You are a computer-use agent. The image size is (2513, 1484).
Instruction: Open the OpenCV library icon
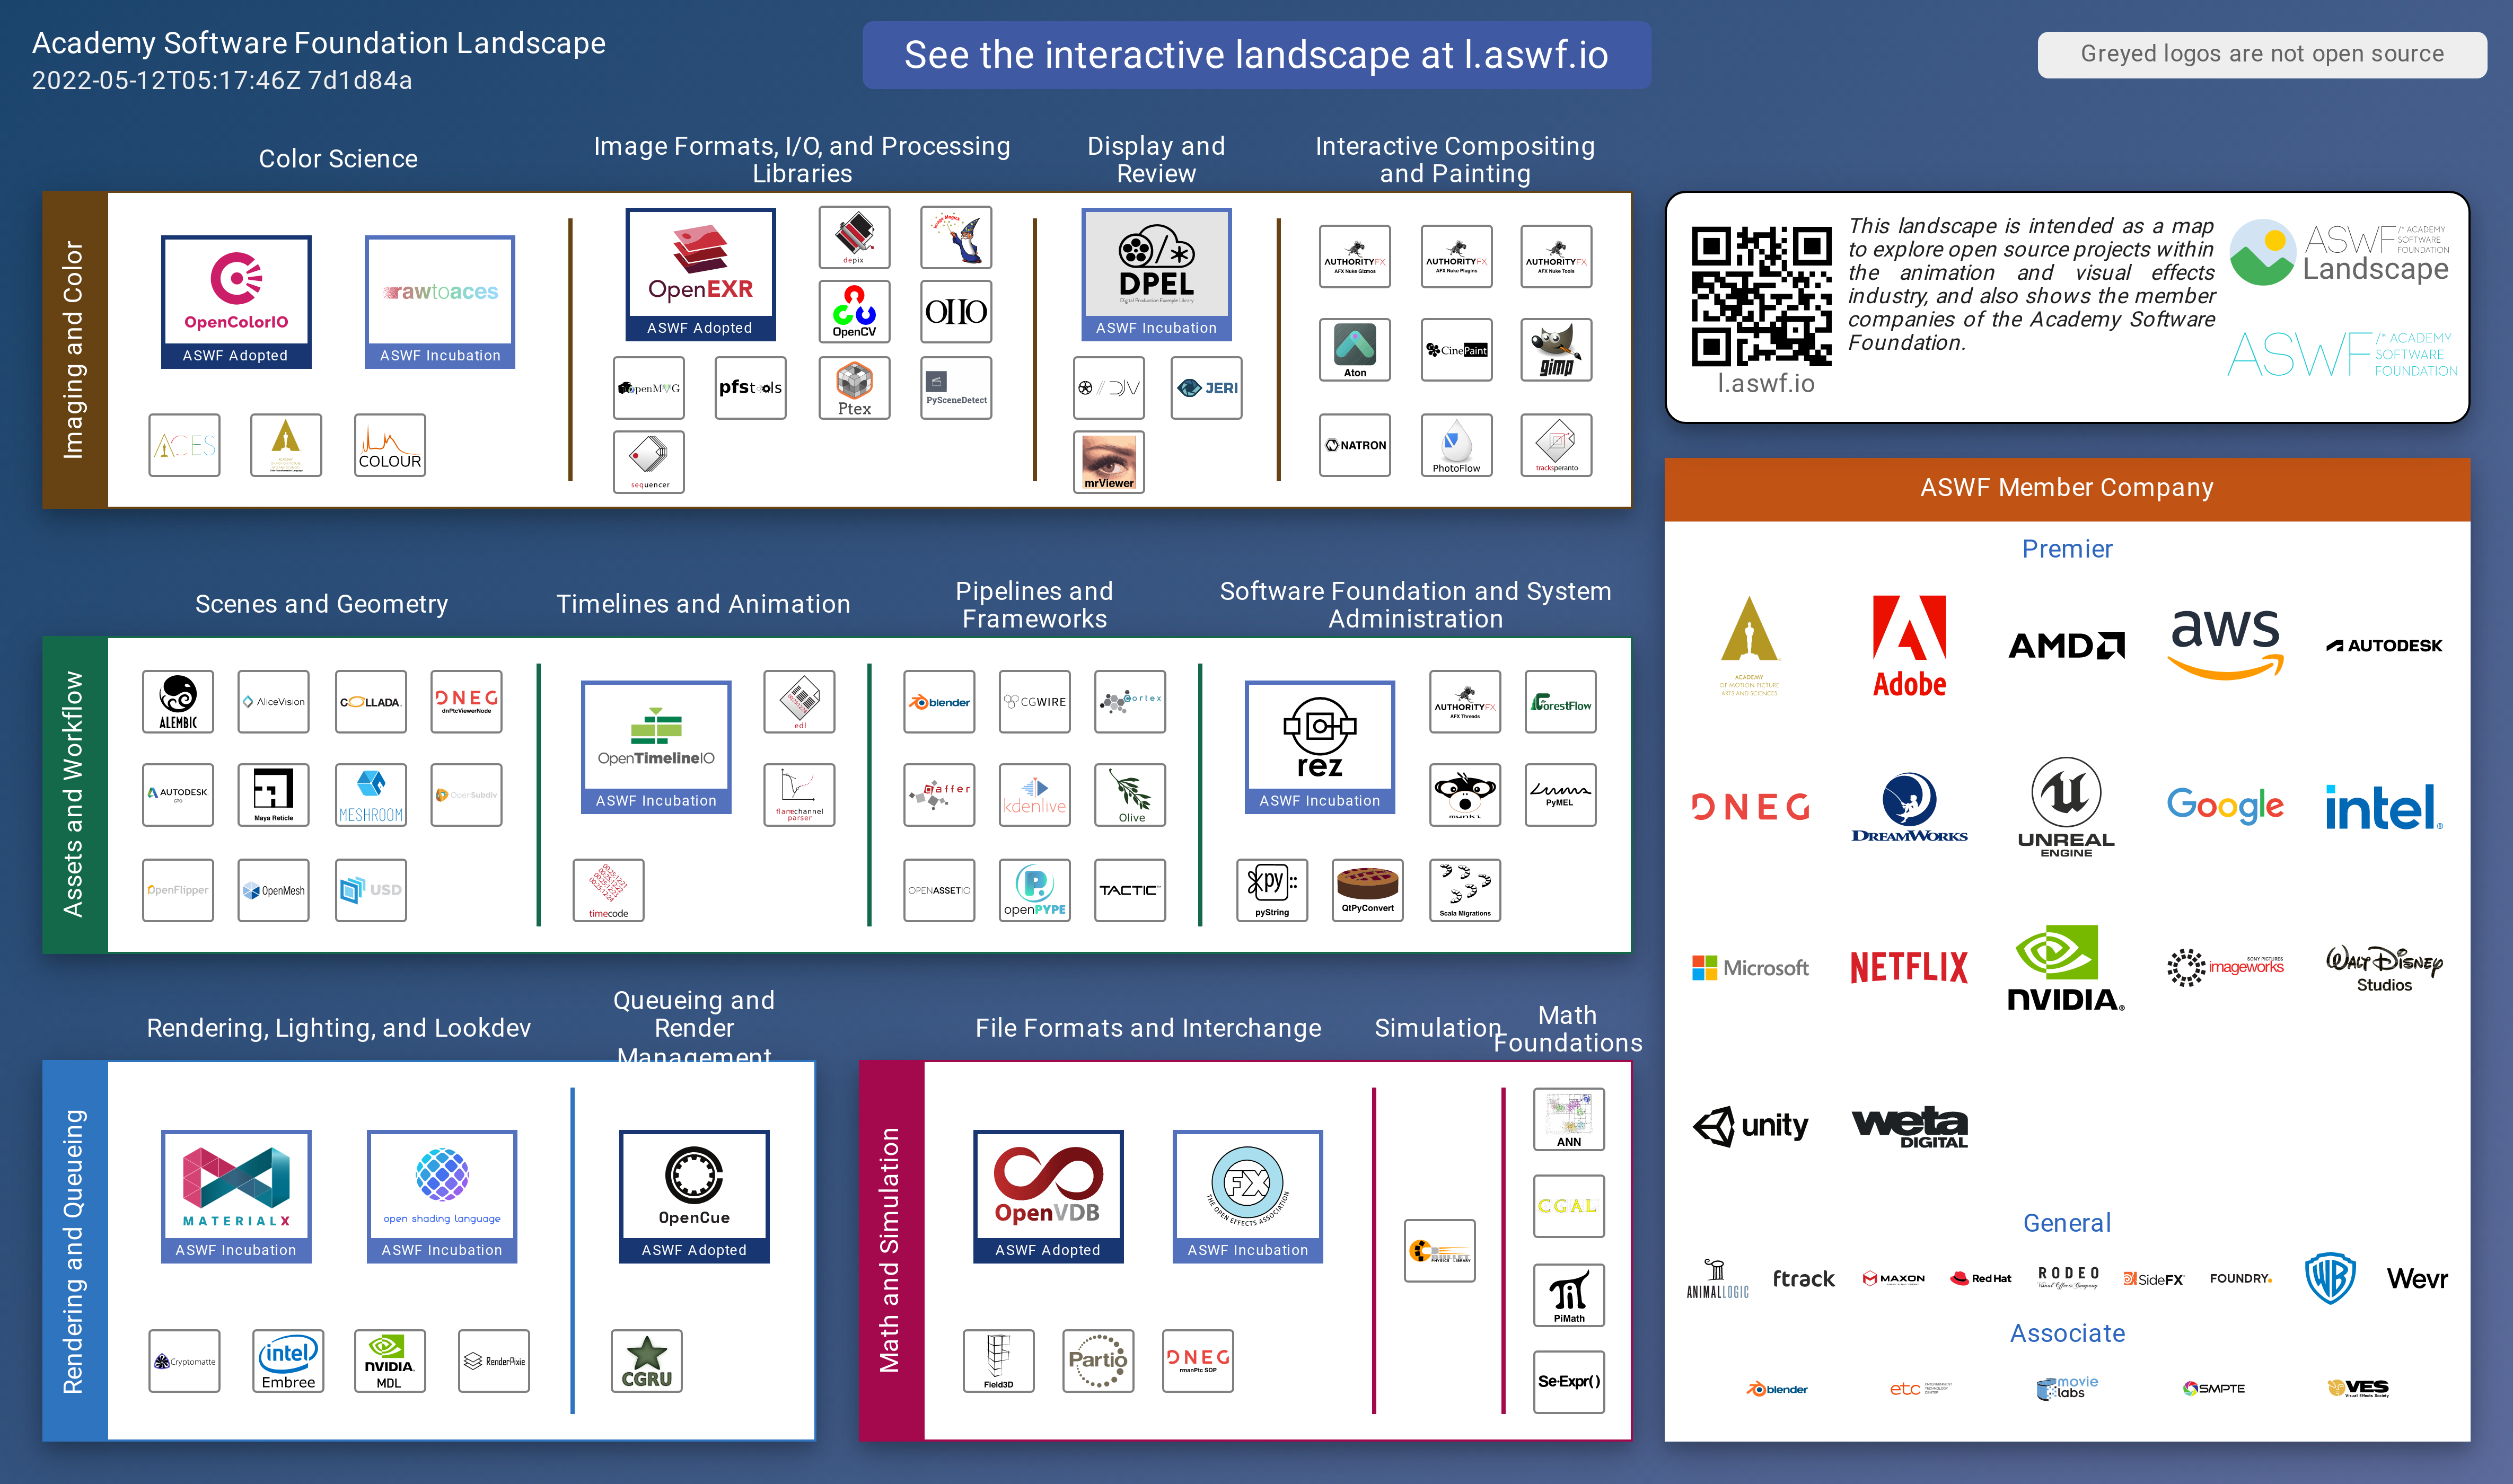click(854, 311)
